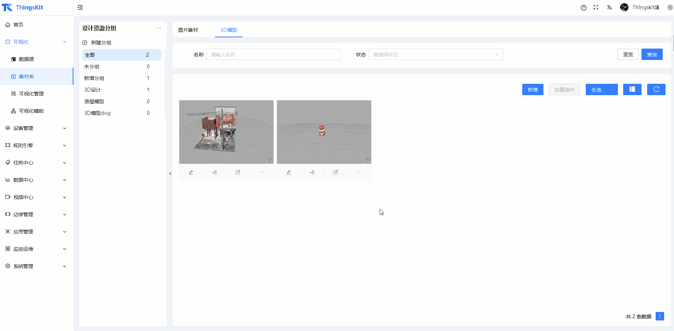Open the settings gear in the header
Image resolution: width=674 pixels, height=331 pixels.
670,7
